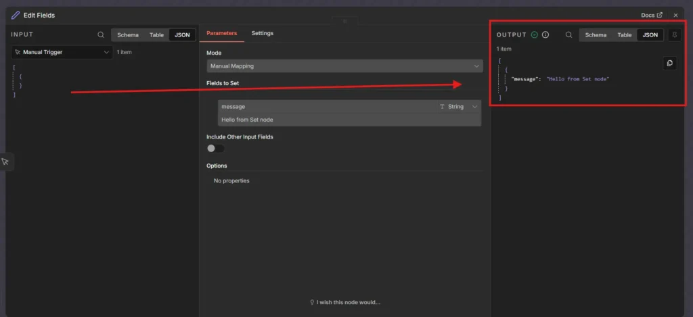The width and height of the screenshot is (693, 317).
Task: Click the 'No properties' text
Action: pos(231,180)
